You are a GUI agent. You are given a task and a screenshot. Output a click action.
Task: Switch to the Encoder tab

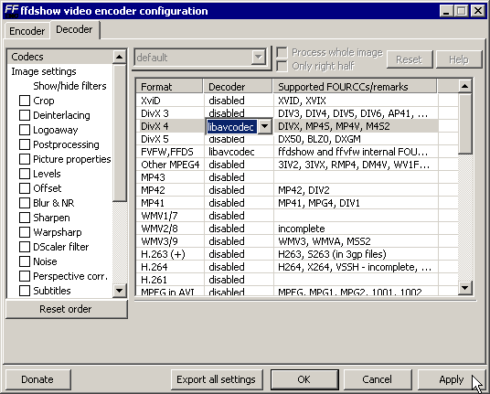tap(27, 31)
